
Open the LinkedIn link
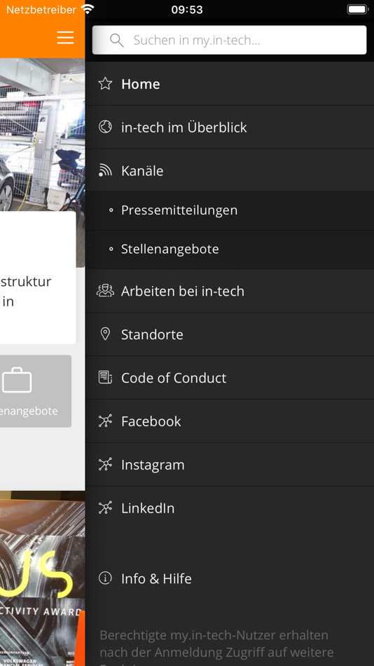230,508
